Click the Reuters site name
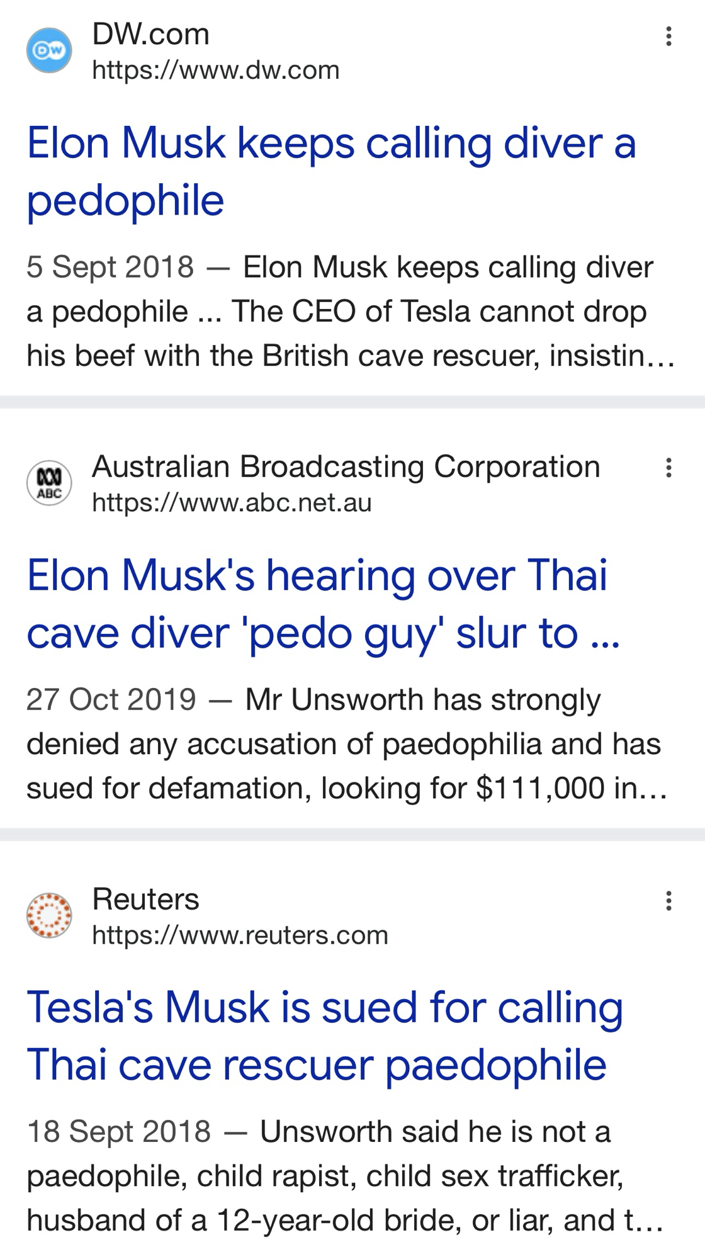This screenshot has width=705, height=1259. point(145,899)
